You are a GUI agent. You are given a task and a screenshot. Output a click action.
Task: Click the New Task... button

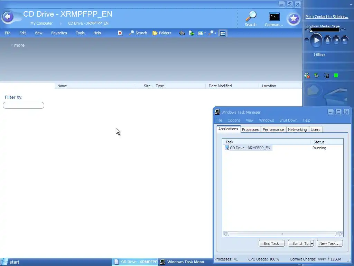click(329, 243)
